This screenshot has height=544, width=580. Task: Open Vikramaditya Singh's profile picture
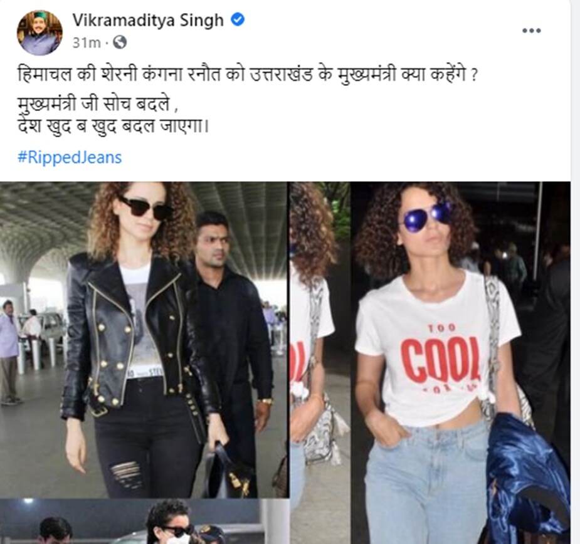pyautogui.click(x=40, y=33)
